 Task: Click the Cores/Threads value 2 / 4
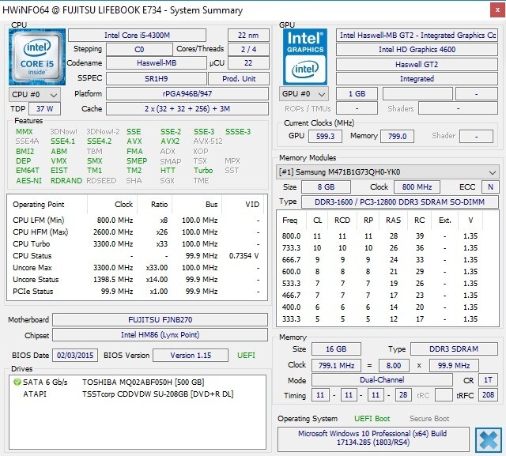pos(248,49)
